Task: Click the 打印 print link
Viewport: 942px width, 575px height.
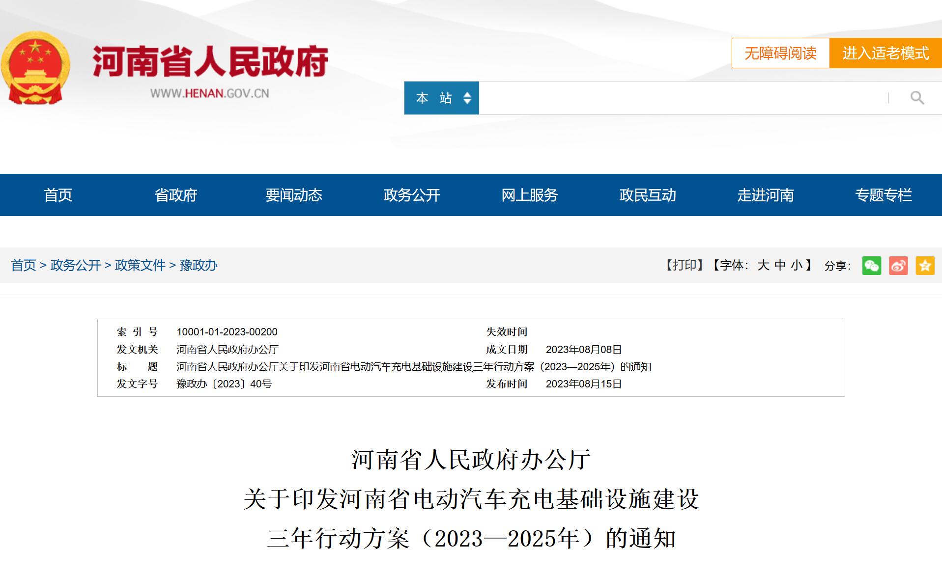Action: [x=685, y=265]
